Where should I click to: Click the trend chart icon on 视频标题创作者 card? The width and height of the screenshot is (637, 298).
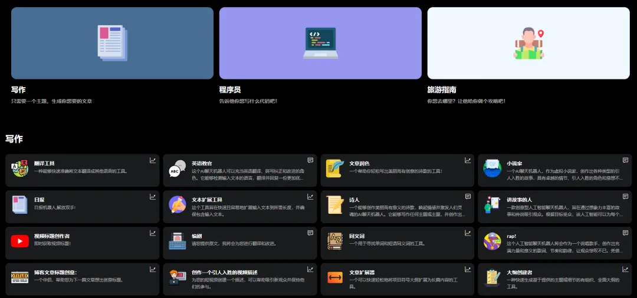click(x=153, y=233)
